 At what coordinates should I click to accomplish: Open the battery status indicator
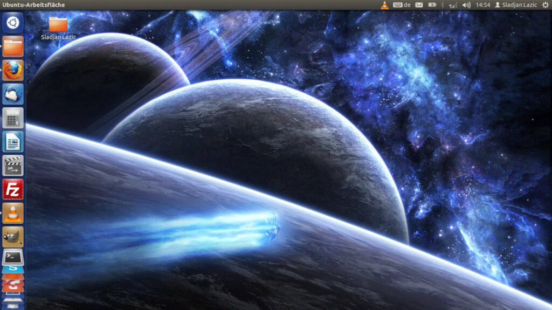(432, 5)
